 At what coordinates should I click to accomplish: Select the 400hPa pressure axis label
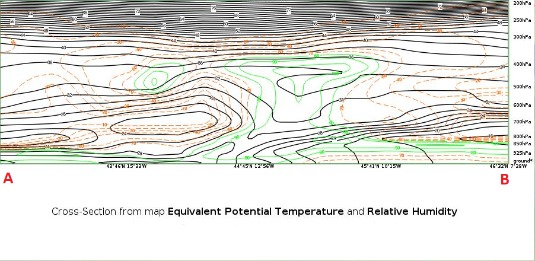click(521, 64)
